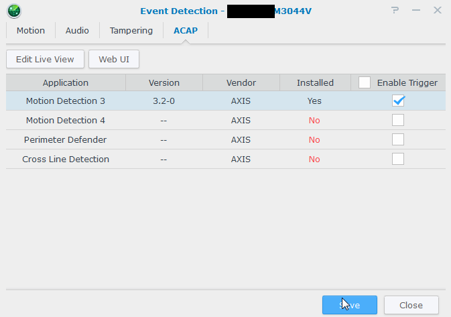451x317 pixels.
Task: Open the camera Web UI button
Action: [114, 59]
